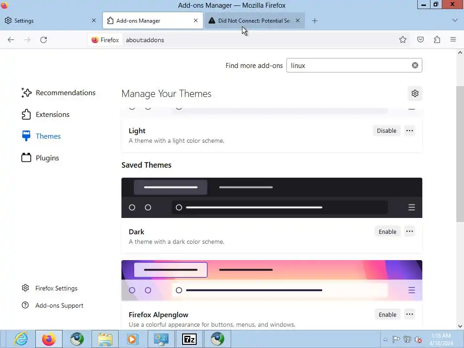Screen dimensions: 464x348
Task: Open the taskbar clock showing 1:16 AM
Action: pos(441,339)
